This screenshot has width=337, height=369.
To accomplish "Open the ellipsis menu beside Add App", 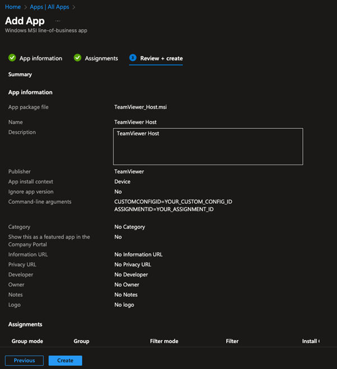I will point(58,21).
